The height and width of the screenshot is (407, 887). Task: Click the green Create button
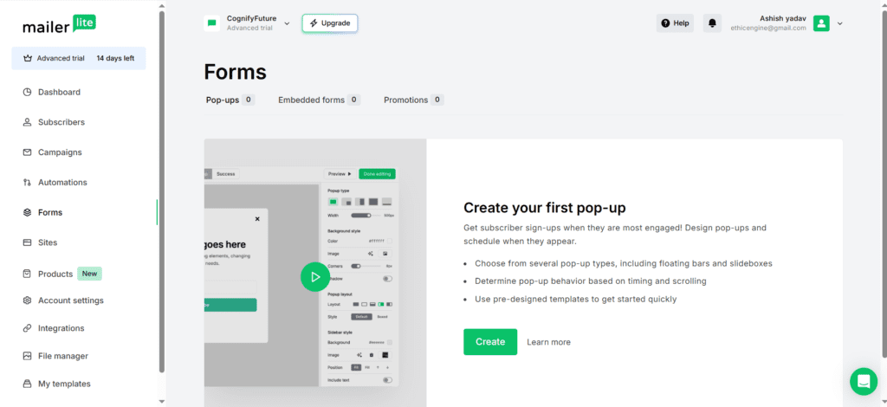pos(490,342)
